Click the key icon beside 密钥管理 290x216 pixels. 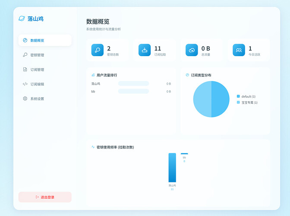tap(25, 55)
